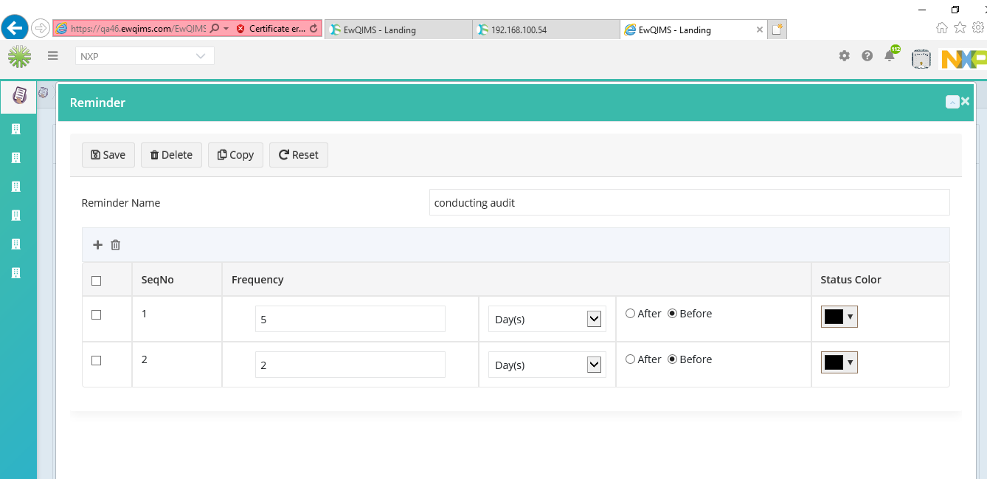Viewport: 987px width, 479px height.
Task: Delete selected rows with trash icon
Action: 116,245
